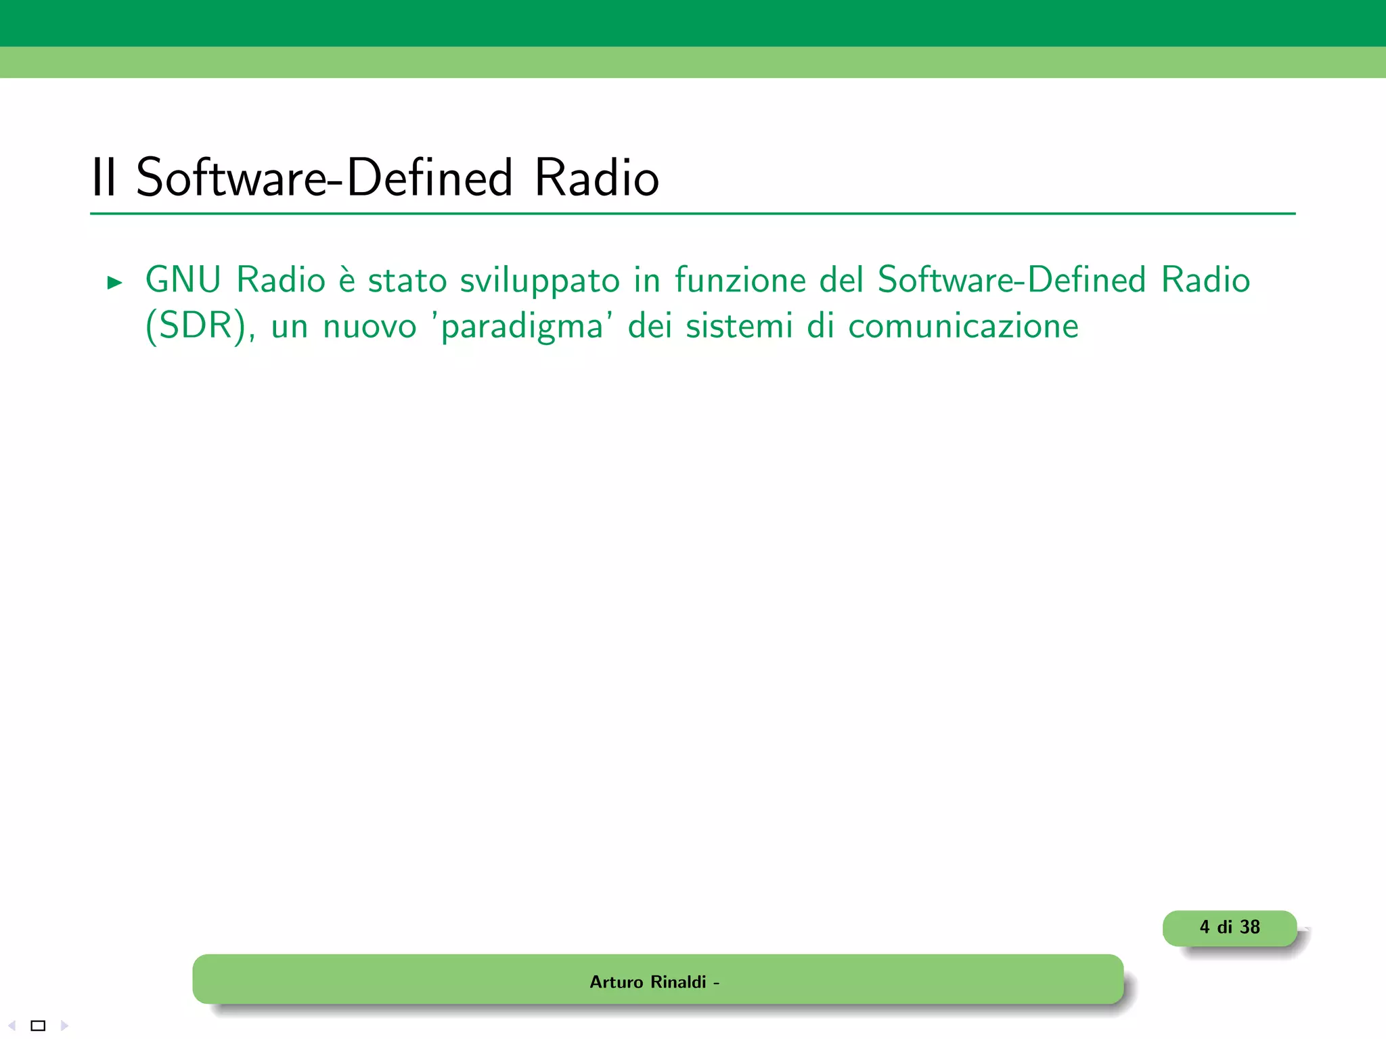Screen dimensions: 1386x1039
Task: Go to previous slide with left arrow
Action: [x=12, y=1025]
